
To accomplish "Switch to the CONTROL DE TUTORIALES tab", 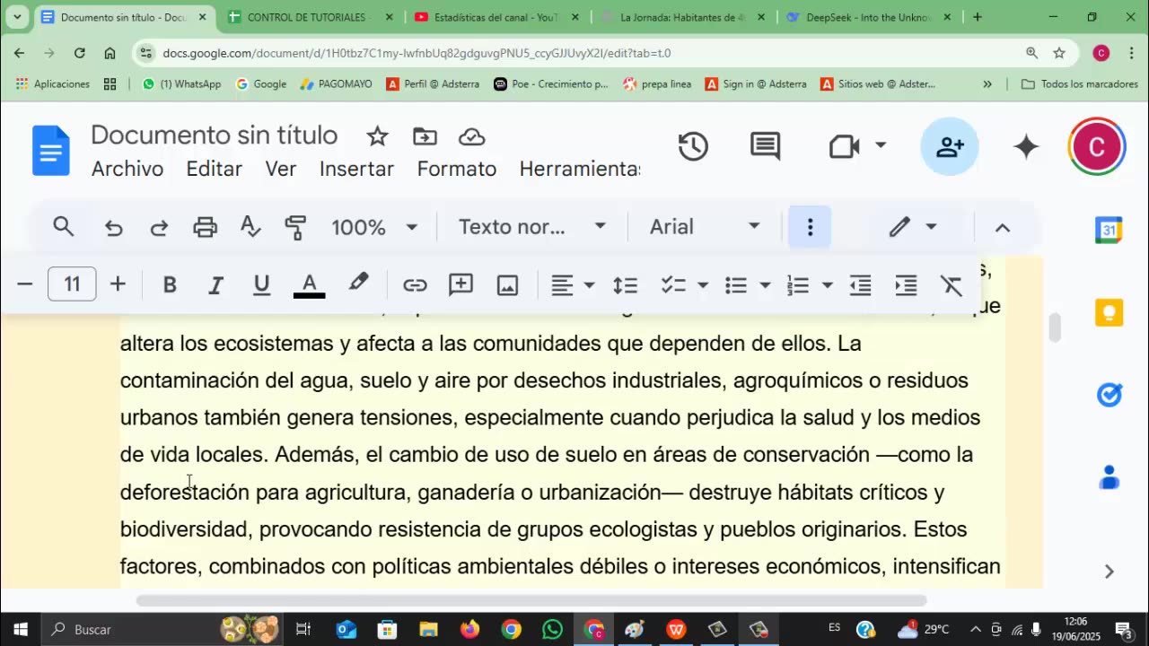I will (310, 17).
